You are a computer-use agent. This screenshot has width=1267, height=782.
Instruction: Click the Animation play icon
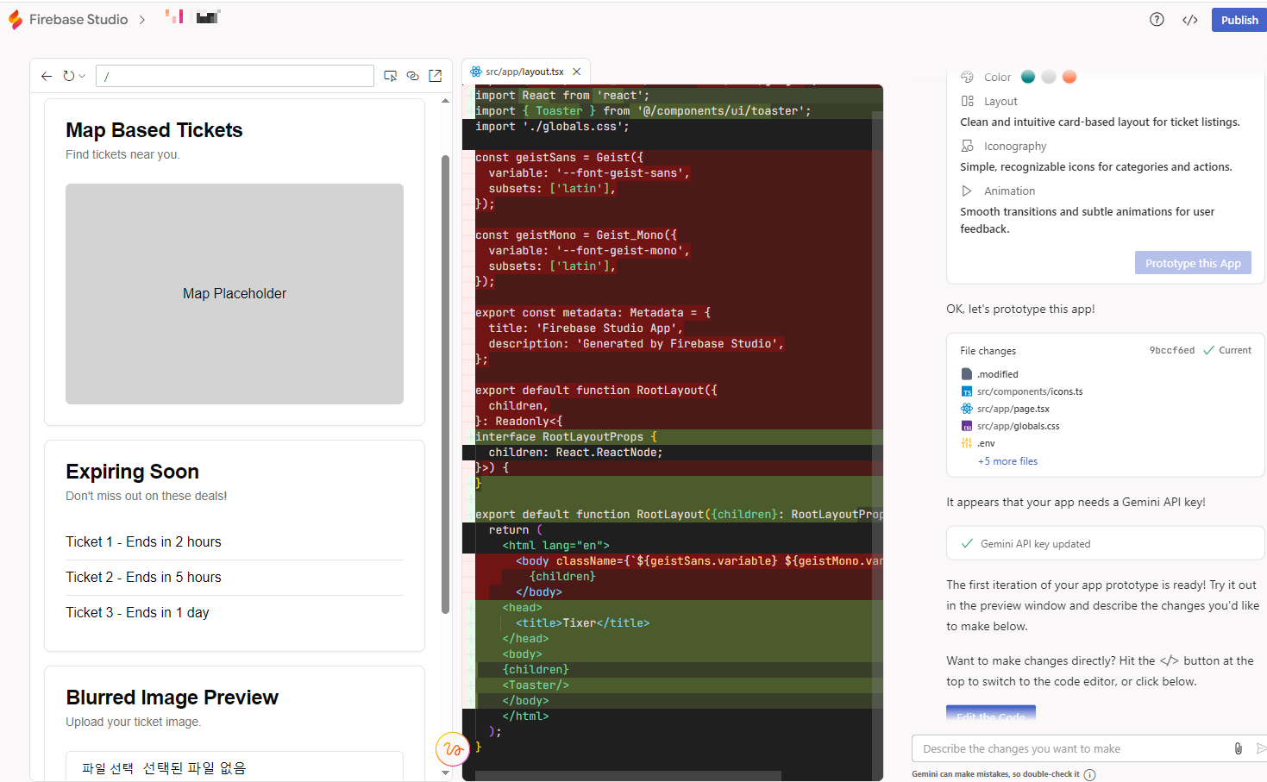pyautogui.click(x=967, y=191)
